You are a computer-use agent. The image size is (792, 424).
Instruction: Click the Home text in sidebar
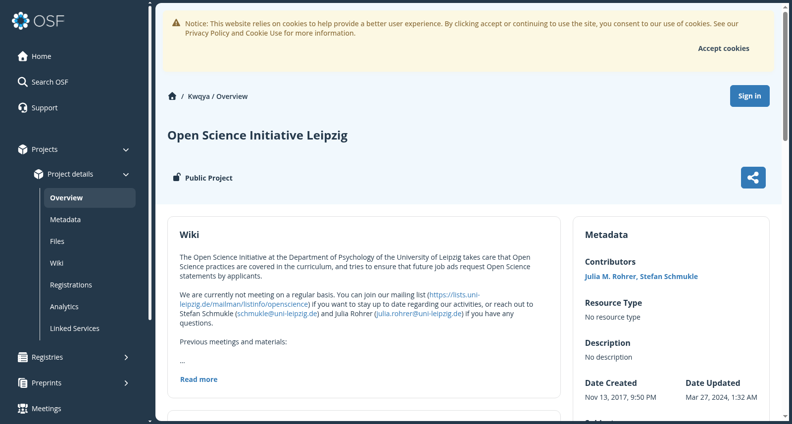click(x=42, y=56)
